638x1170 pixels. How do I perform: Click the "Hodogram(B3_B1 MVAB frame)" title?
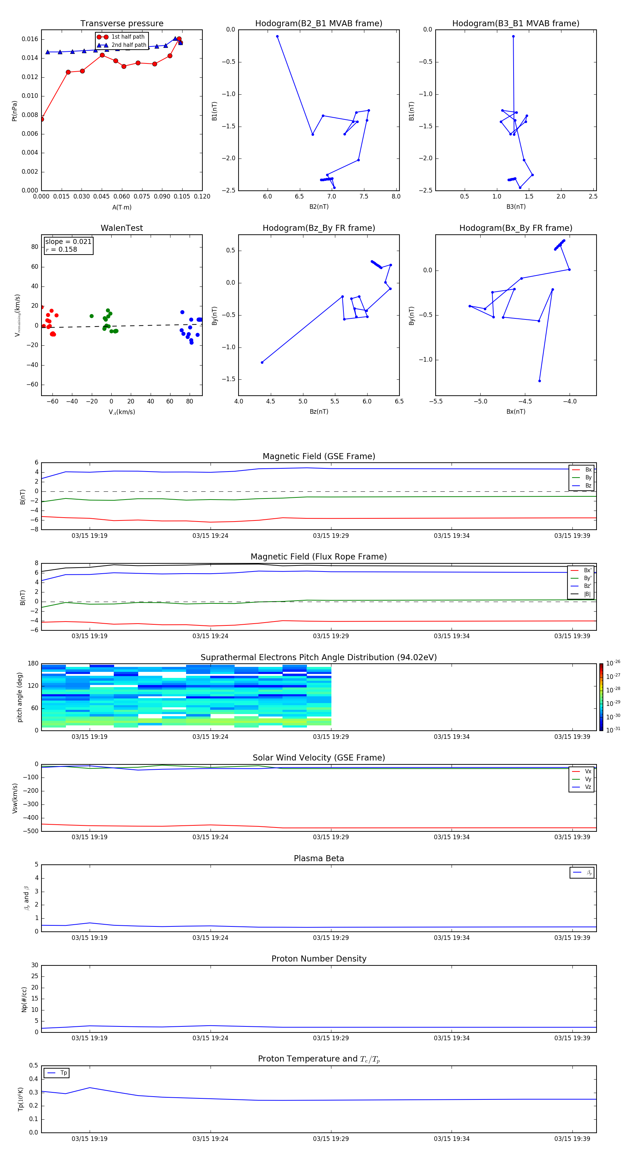515,24
